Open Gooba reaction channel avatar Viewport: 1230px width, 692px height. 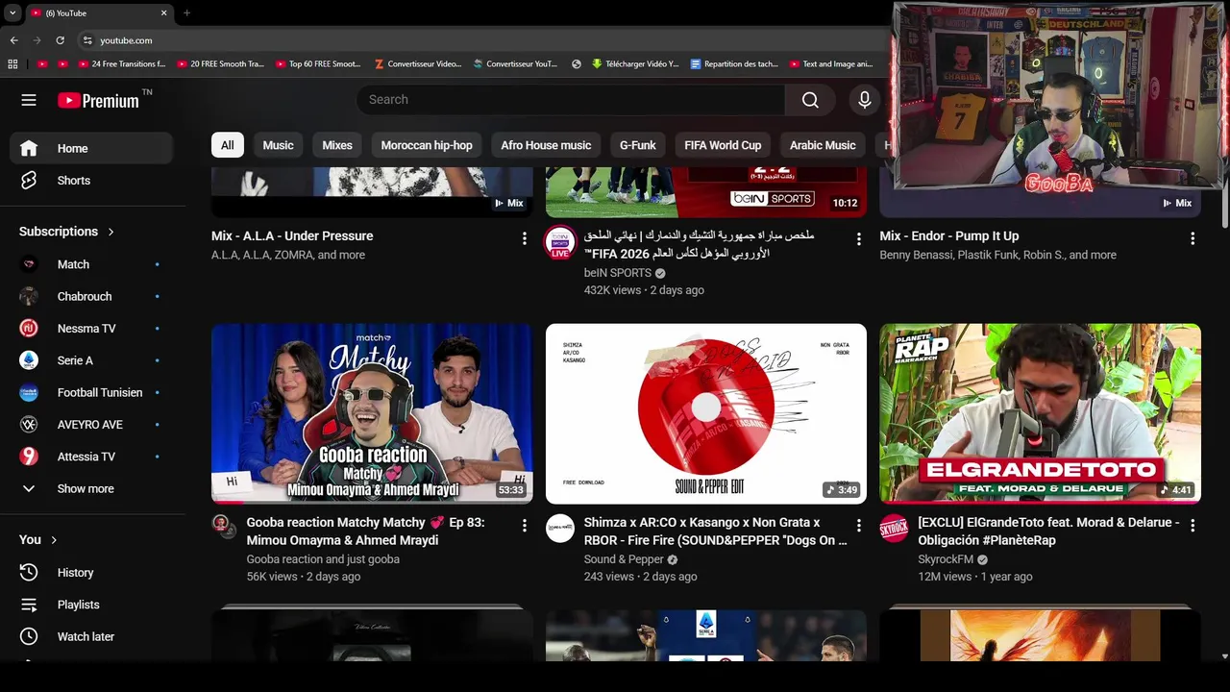pos(224,526)
